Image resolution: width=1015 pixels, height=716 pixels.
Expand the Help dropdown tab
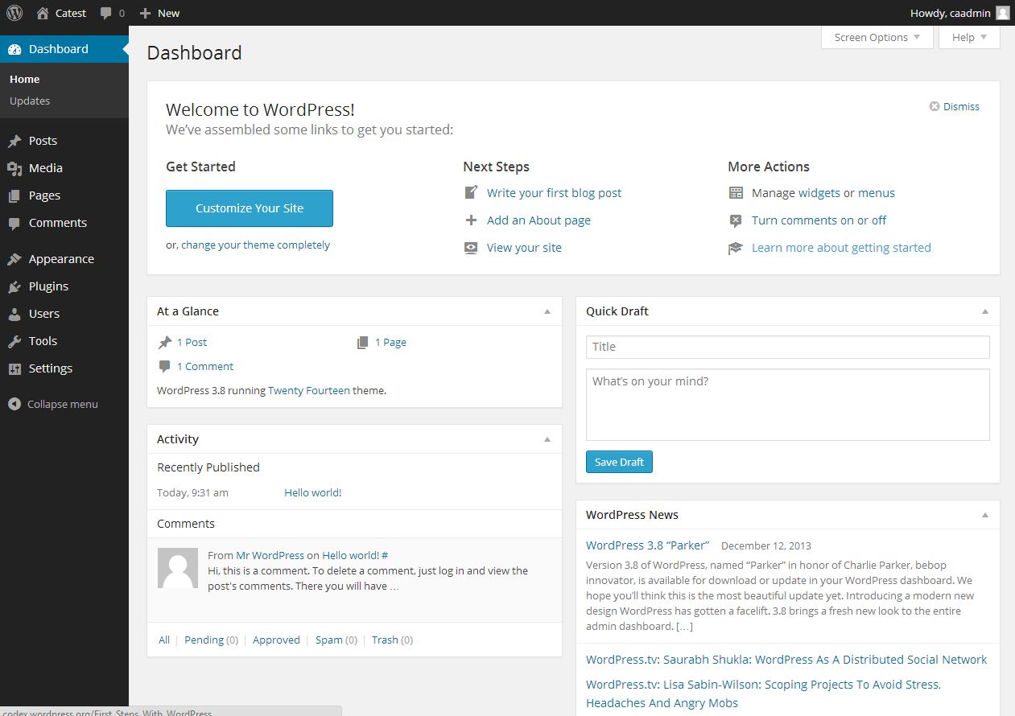[x=969, y=38]
